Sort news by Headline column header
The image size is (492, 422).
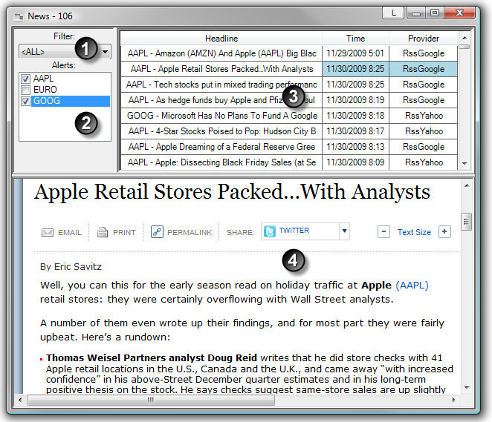(x=221, y=39)
